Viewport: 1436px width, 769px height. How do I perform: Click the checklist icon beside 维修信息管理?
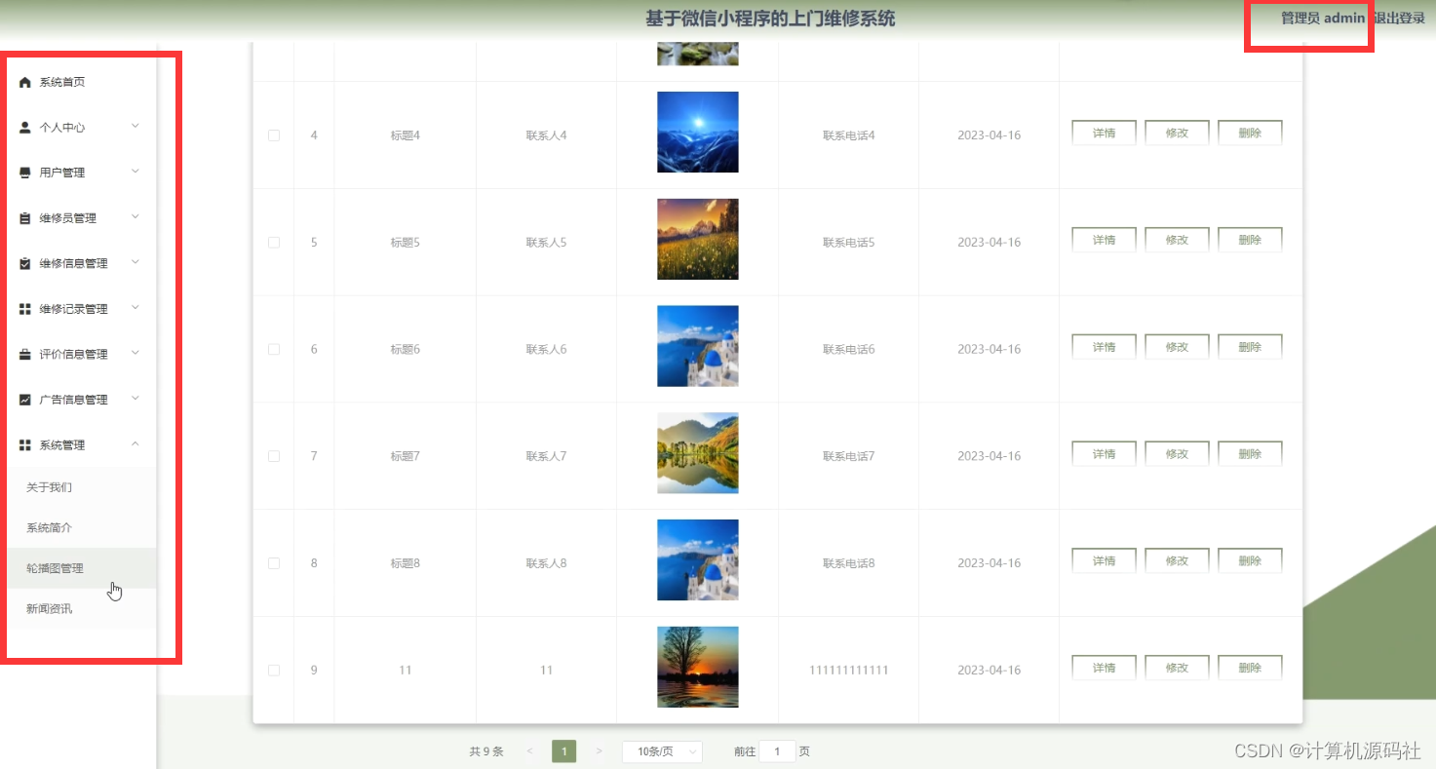(x=25, y=264)
